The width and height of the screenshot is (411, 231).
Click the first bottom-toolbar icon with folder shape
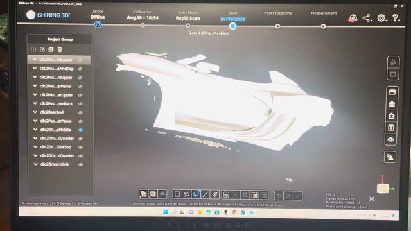tap(143, 194)
